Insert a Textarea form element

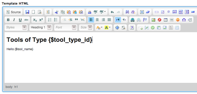pos(181,12)
